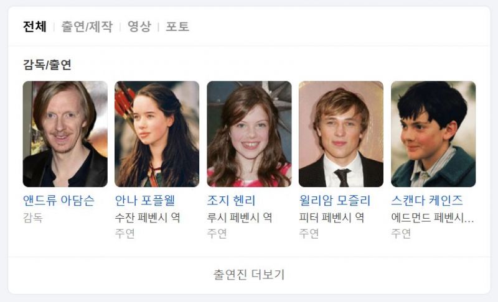
Task: Click the 감독/출연 section heading
Action: [47, 65]
